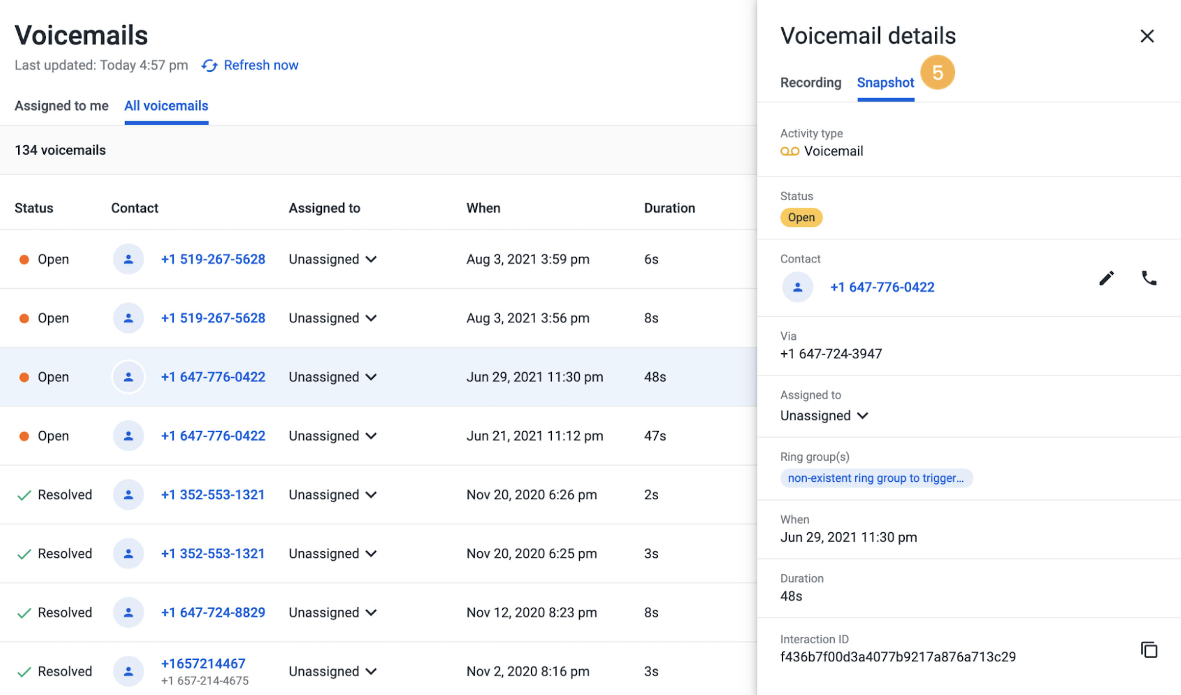Click the voicemail activity type icon
The height and width of the screenshot is (695, 1181).
[x=790, y=151]
